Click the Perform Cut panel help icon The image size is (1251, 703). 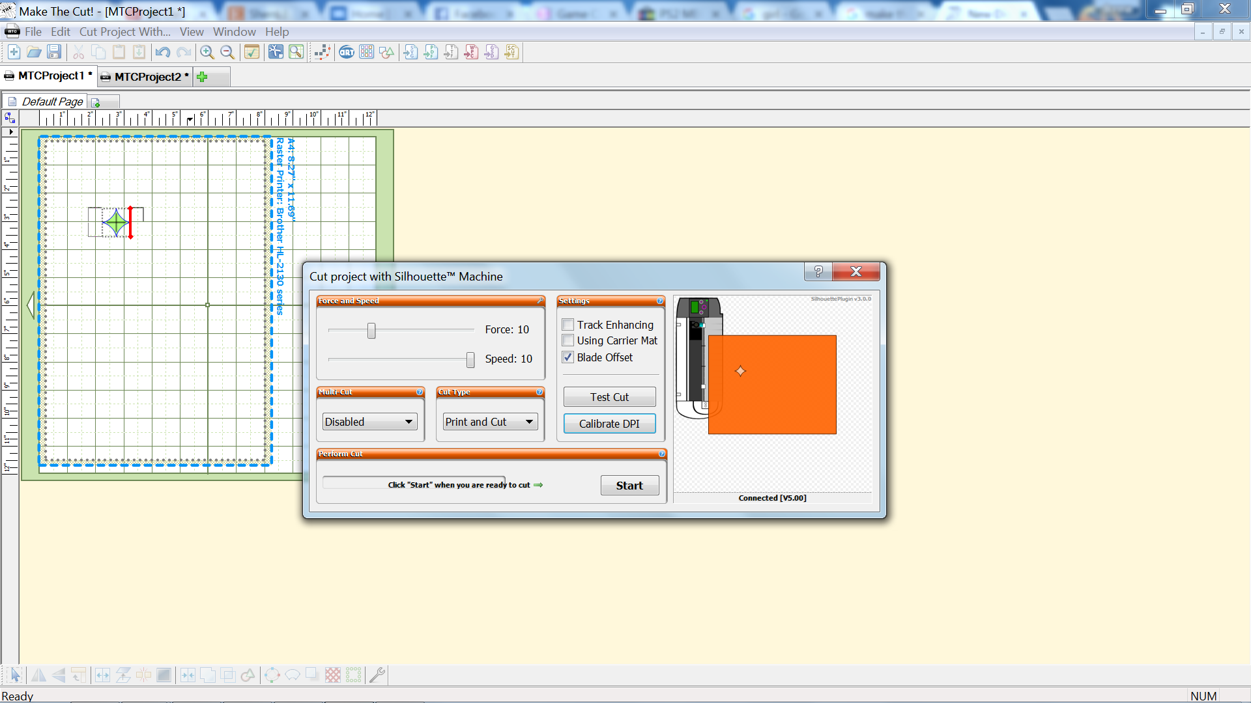coord(662,454)
